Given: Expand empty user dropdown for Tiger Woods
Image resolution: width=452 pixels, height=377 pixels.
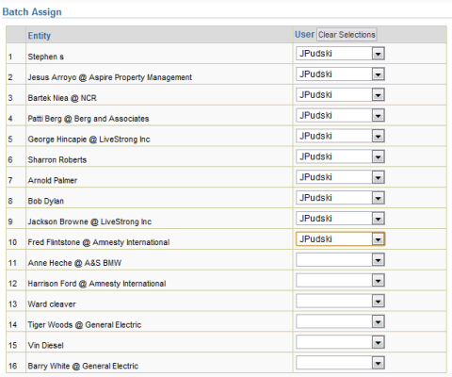Looking at the screenshot, I should coord(340,321).
